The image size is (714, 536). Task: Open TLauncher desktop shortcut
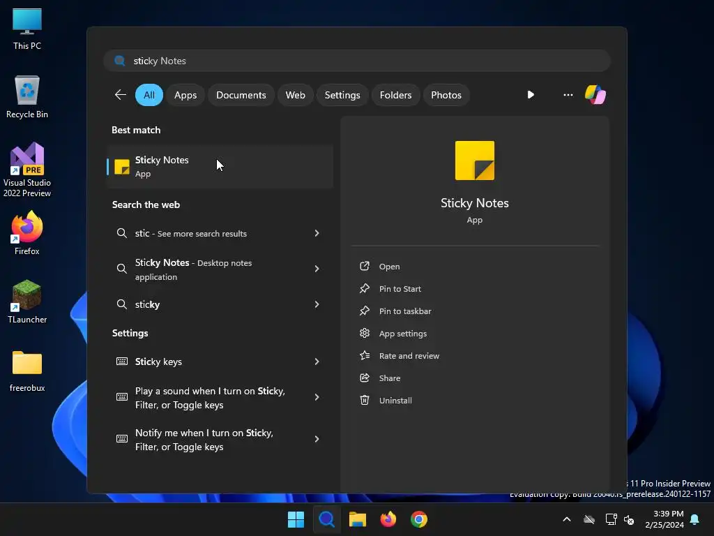(27, 301)
